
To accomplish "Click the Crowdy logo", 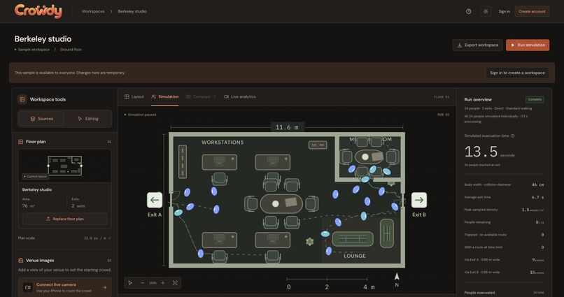I will click(38, 11).
